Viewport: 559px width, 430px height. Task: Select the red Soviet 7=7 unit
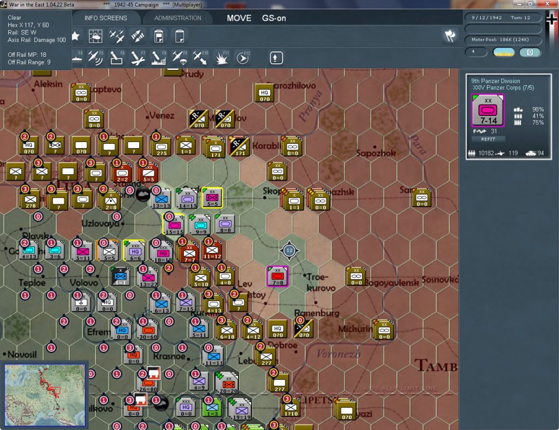189,253
